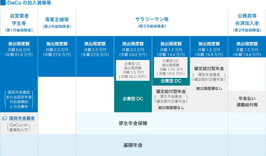Click the 公務員等 共済加入者 header

247,19
